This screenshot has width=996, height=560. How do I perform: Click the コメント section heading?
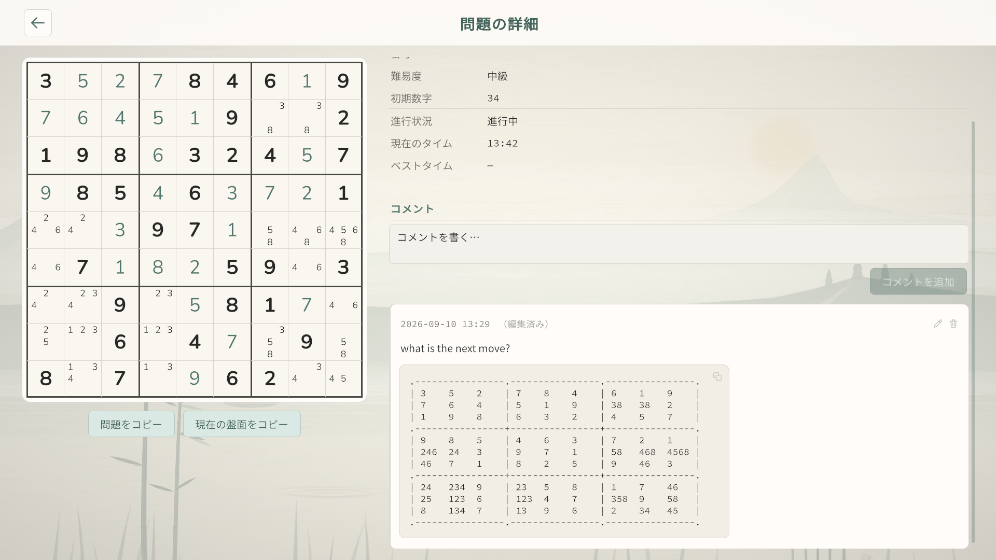click(x=412, y=209)
